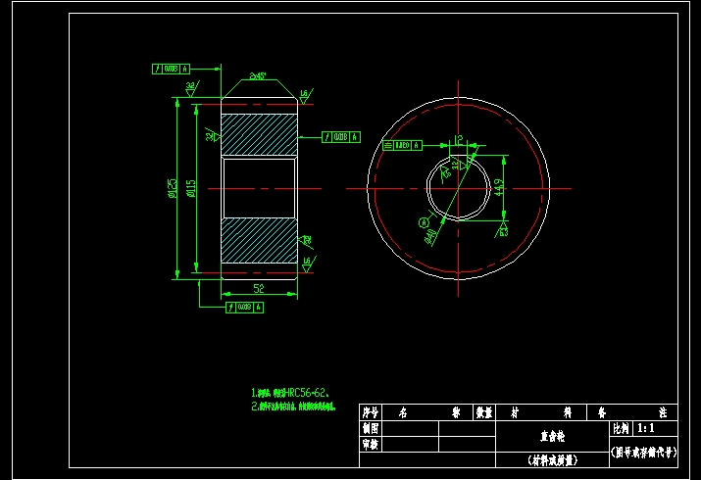Select the 2x45° chamfer annotation

(258, 75)
